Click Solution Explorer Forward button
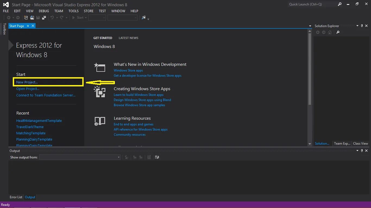This screenshot has width=371, height=208. click(x=323, y=32)
